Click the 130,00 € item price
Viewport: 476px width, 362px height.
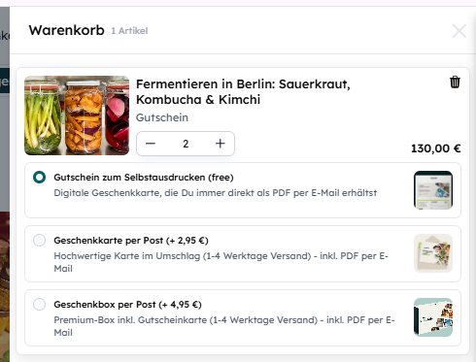tap(436, 148)
